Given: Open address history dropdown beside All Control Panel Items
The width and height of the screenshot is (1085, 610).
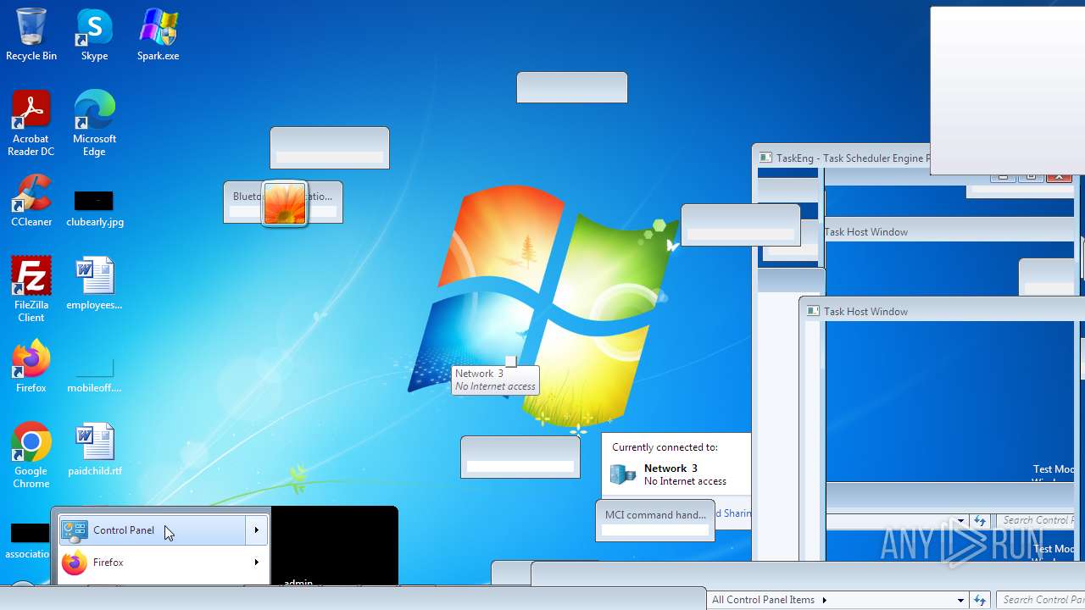Looking at the screenshot, I should pyautogui.click(x=960, y=600).
